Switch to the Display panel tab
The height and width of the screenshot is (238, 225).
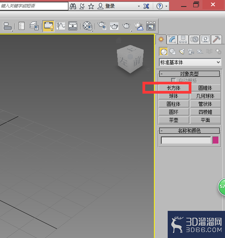(x=205, y=39)
